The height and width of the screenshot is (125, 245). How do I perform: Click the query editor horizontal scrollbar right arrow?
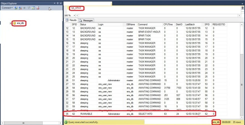(x=239, y=16)
